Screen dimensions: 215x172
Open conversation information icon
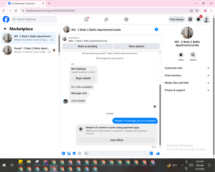156,29
